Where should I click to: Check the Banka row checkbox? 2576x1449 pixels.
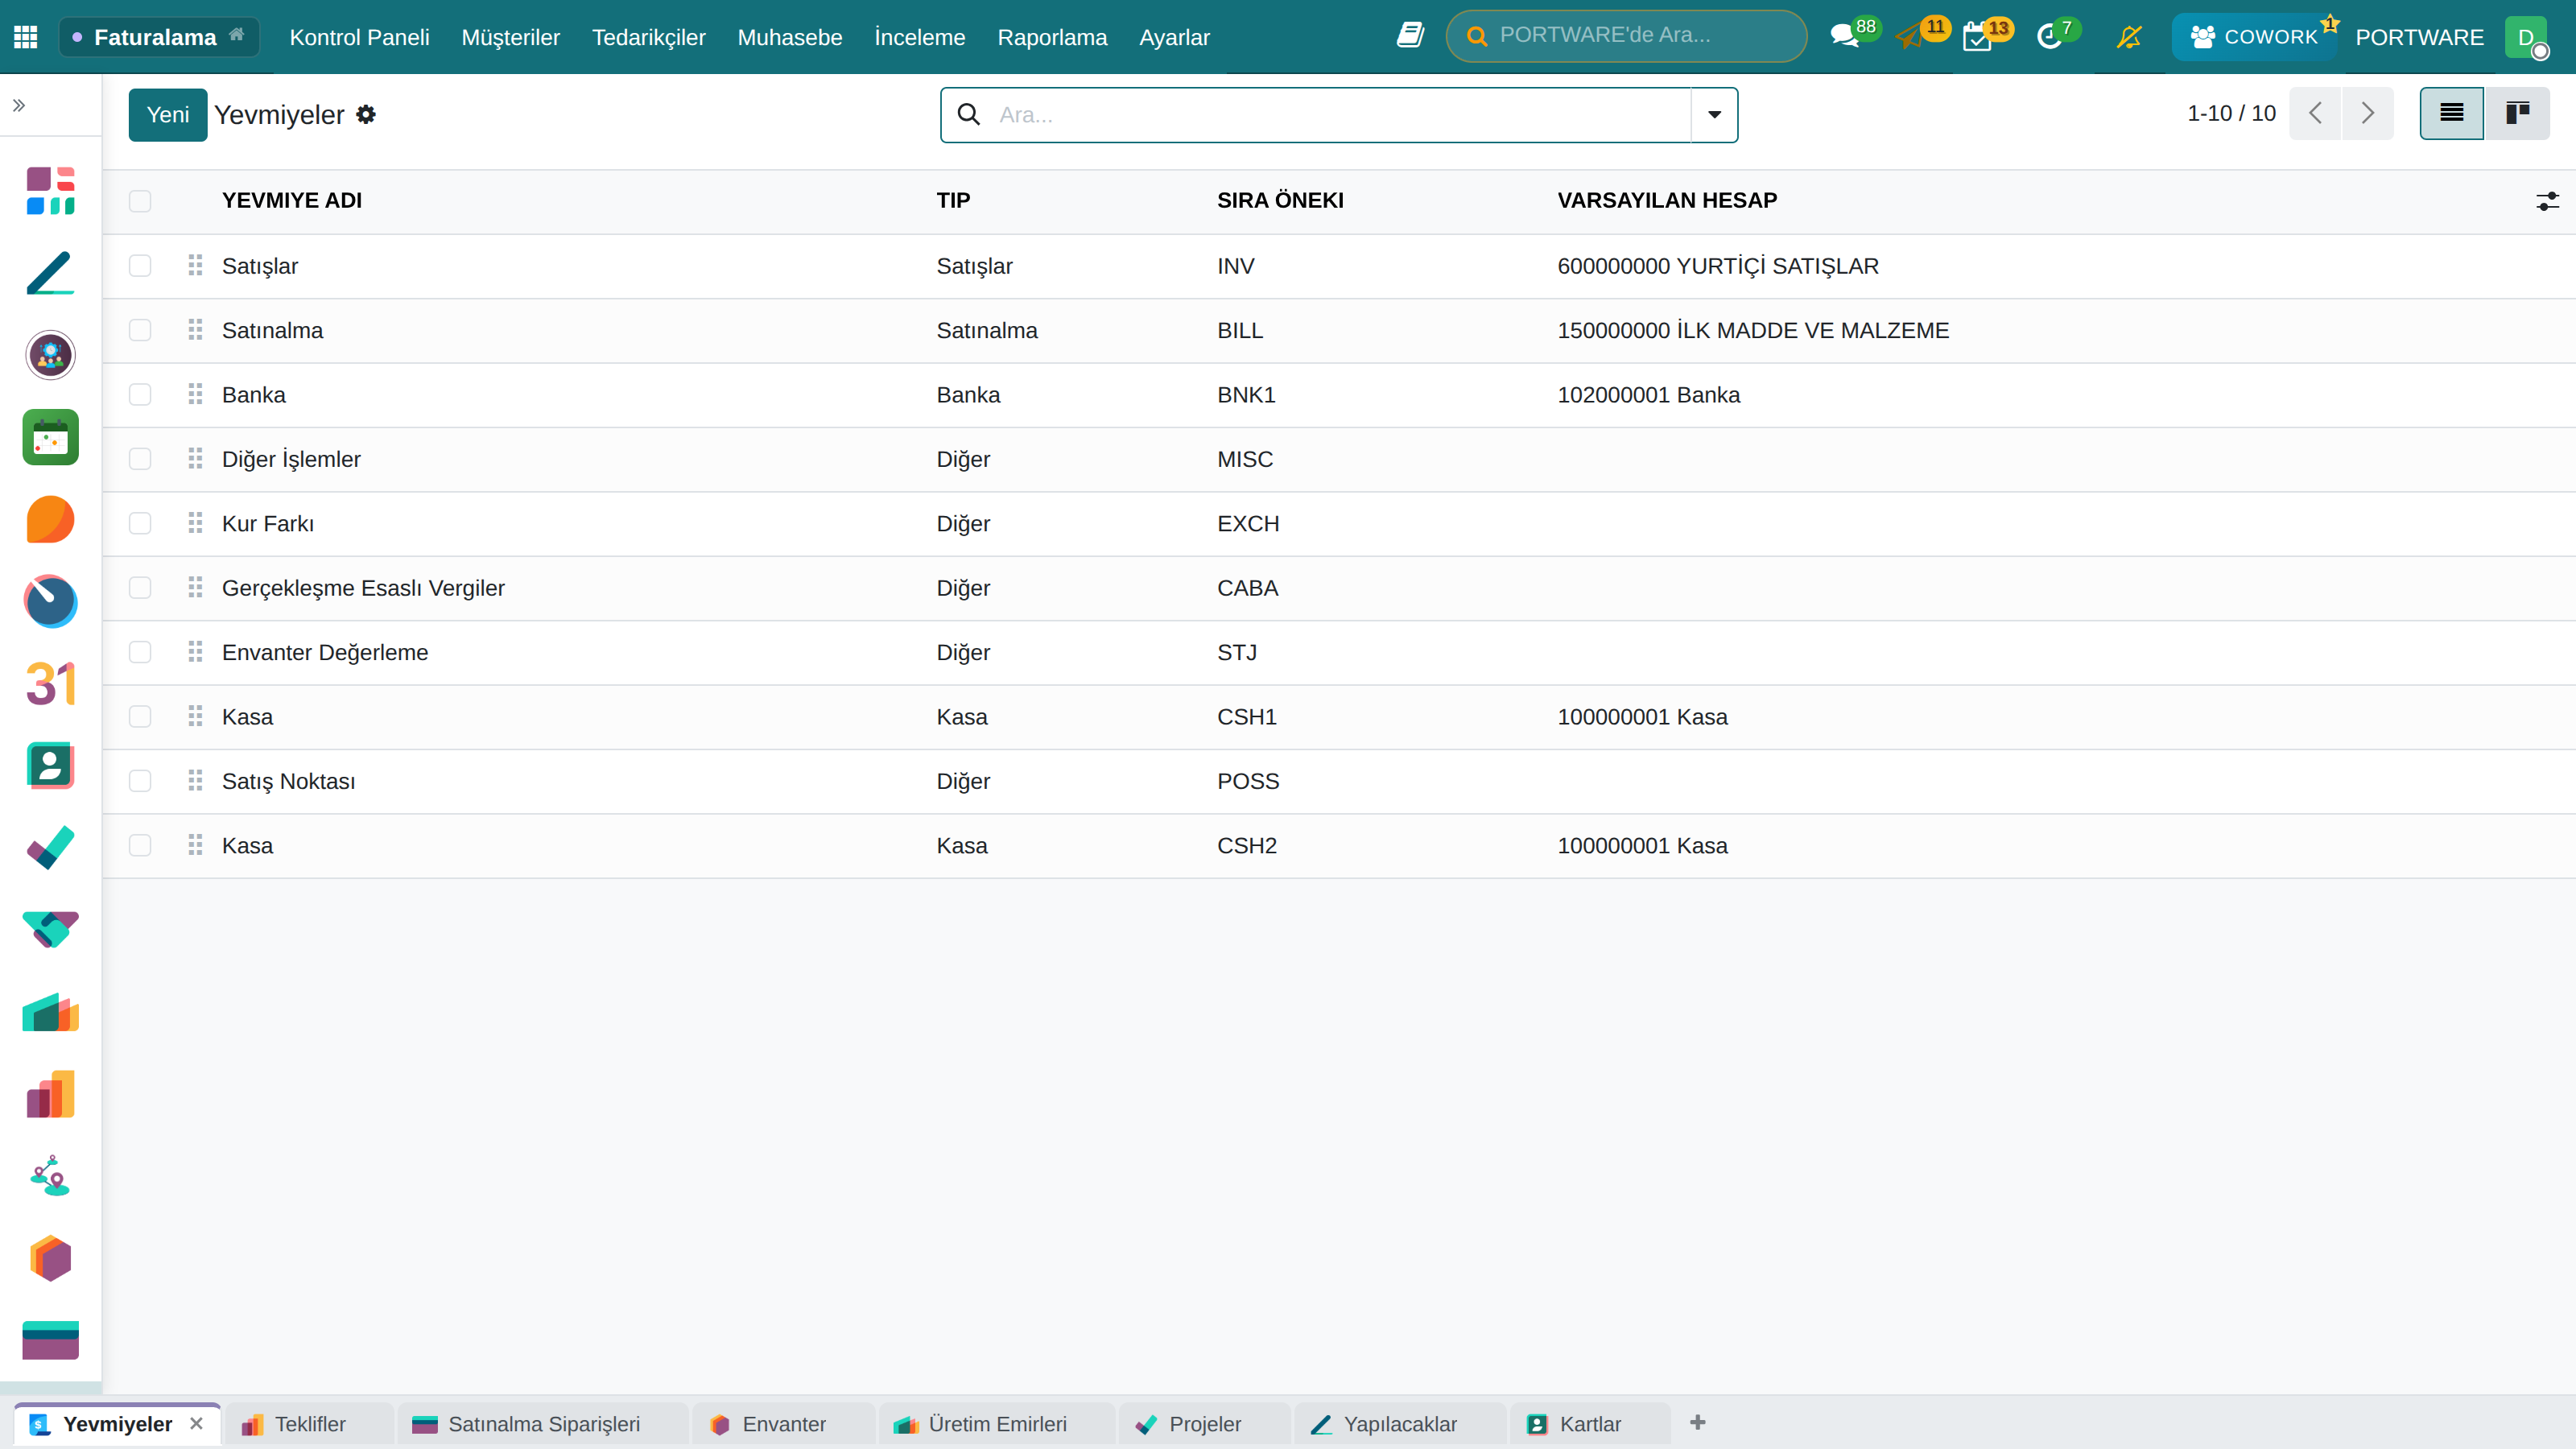(140, 395)
